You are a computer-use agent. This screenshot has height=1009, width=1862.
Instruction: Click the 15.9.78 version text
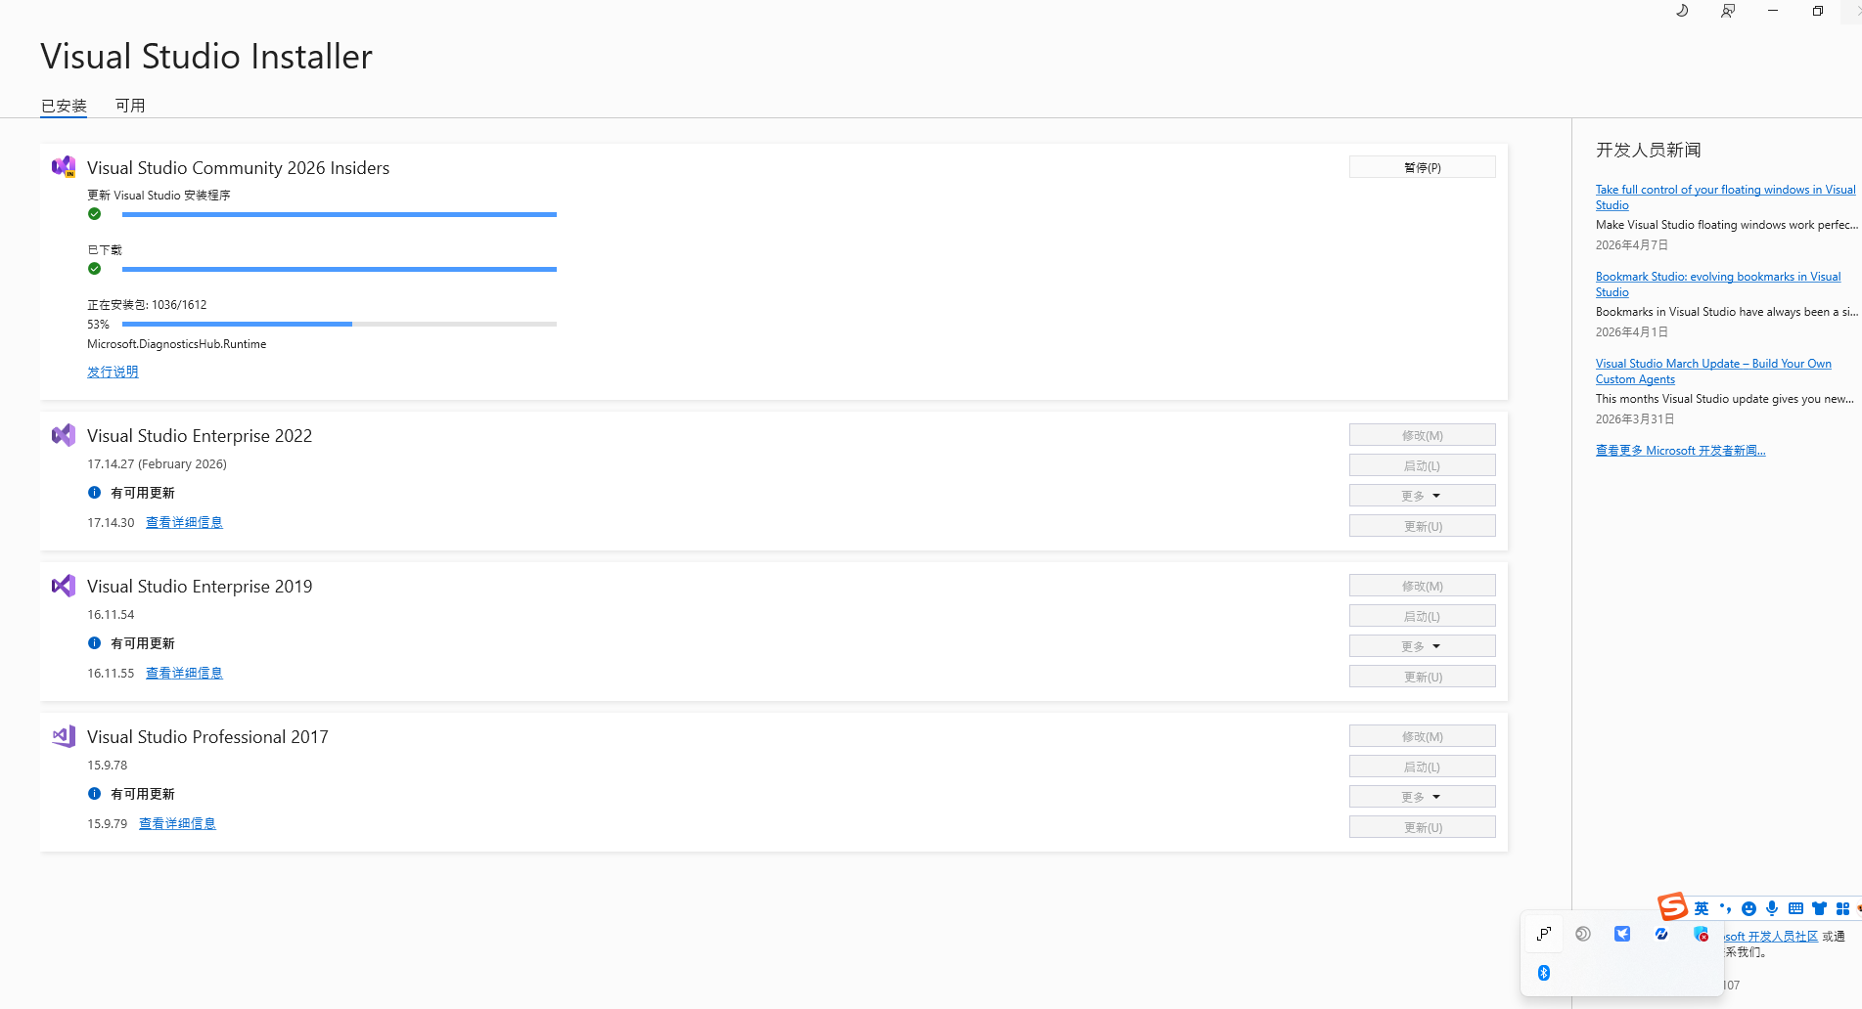coord(107,765)
